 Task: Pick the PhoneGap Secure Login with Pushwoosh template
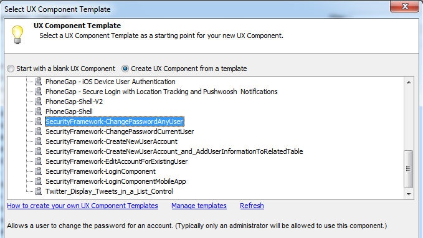(x=161, y=92)
